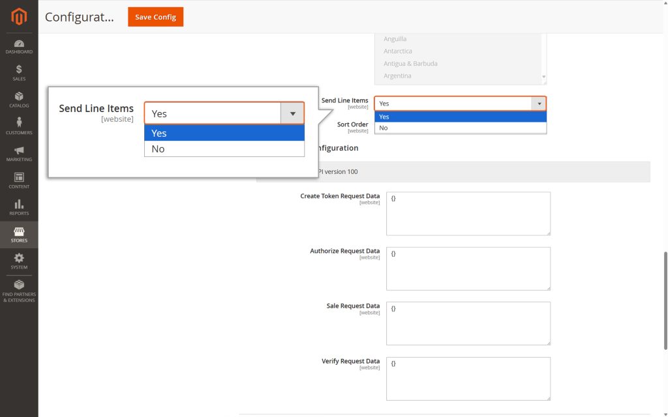
Task: Click the Create Token Request Data textarea
Action: (468, 213)
